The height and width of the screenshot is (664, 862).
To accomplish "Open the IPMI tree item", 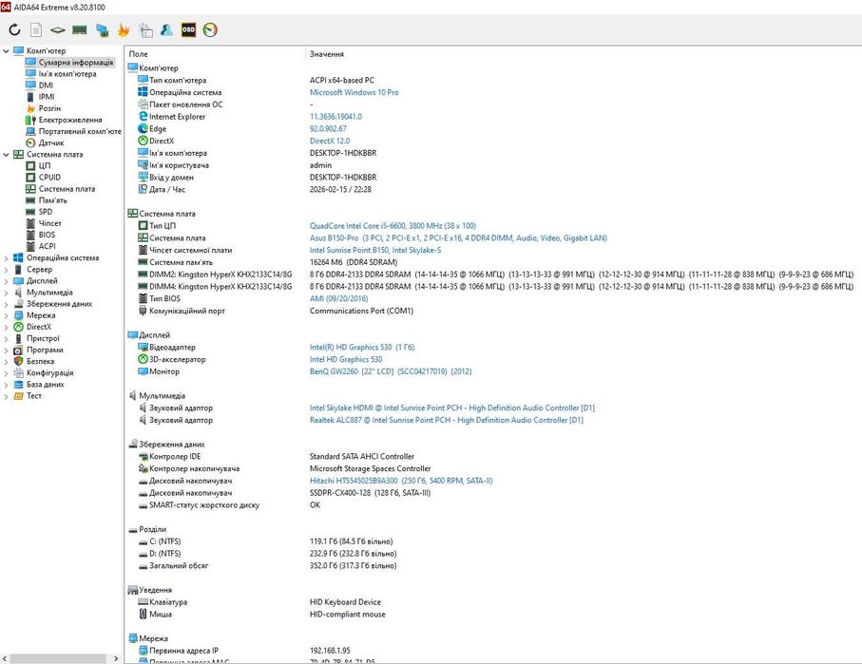I will coord(47,97).
